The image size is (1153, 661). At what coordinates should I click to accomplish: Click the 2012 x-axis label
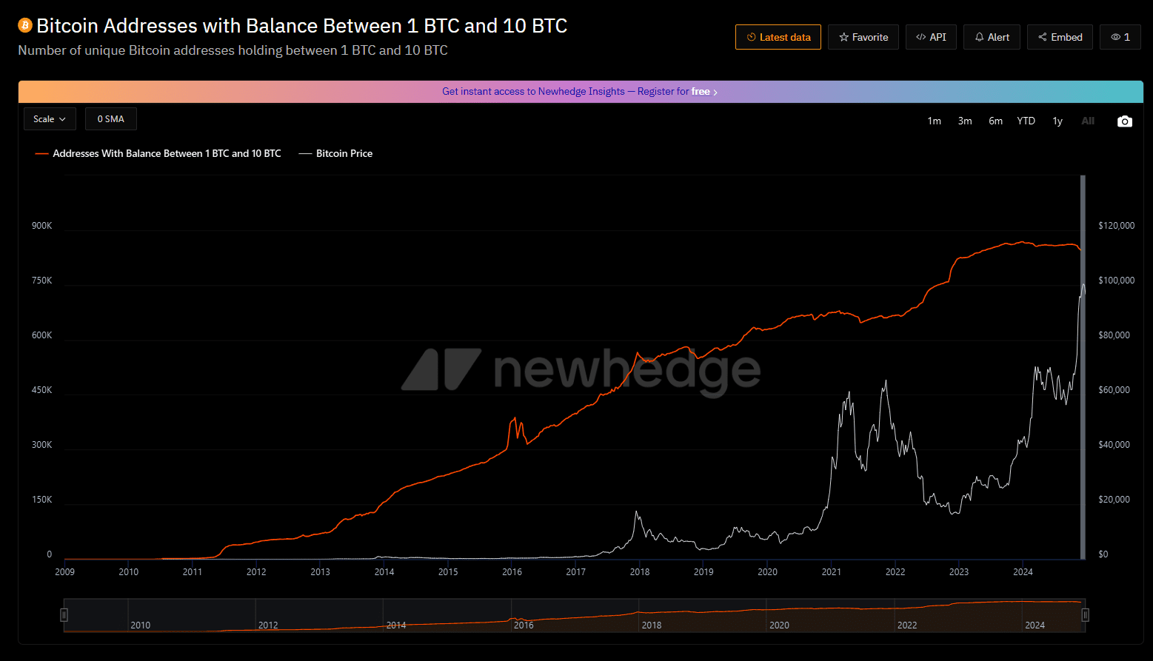(256, 572)
